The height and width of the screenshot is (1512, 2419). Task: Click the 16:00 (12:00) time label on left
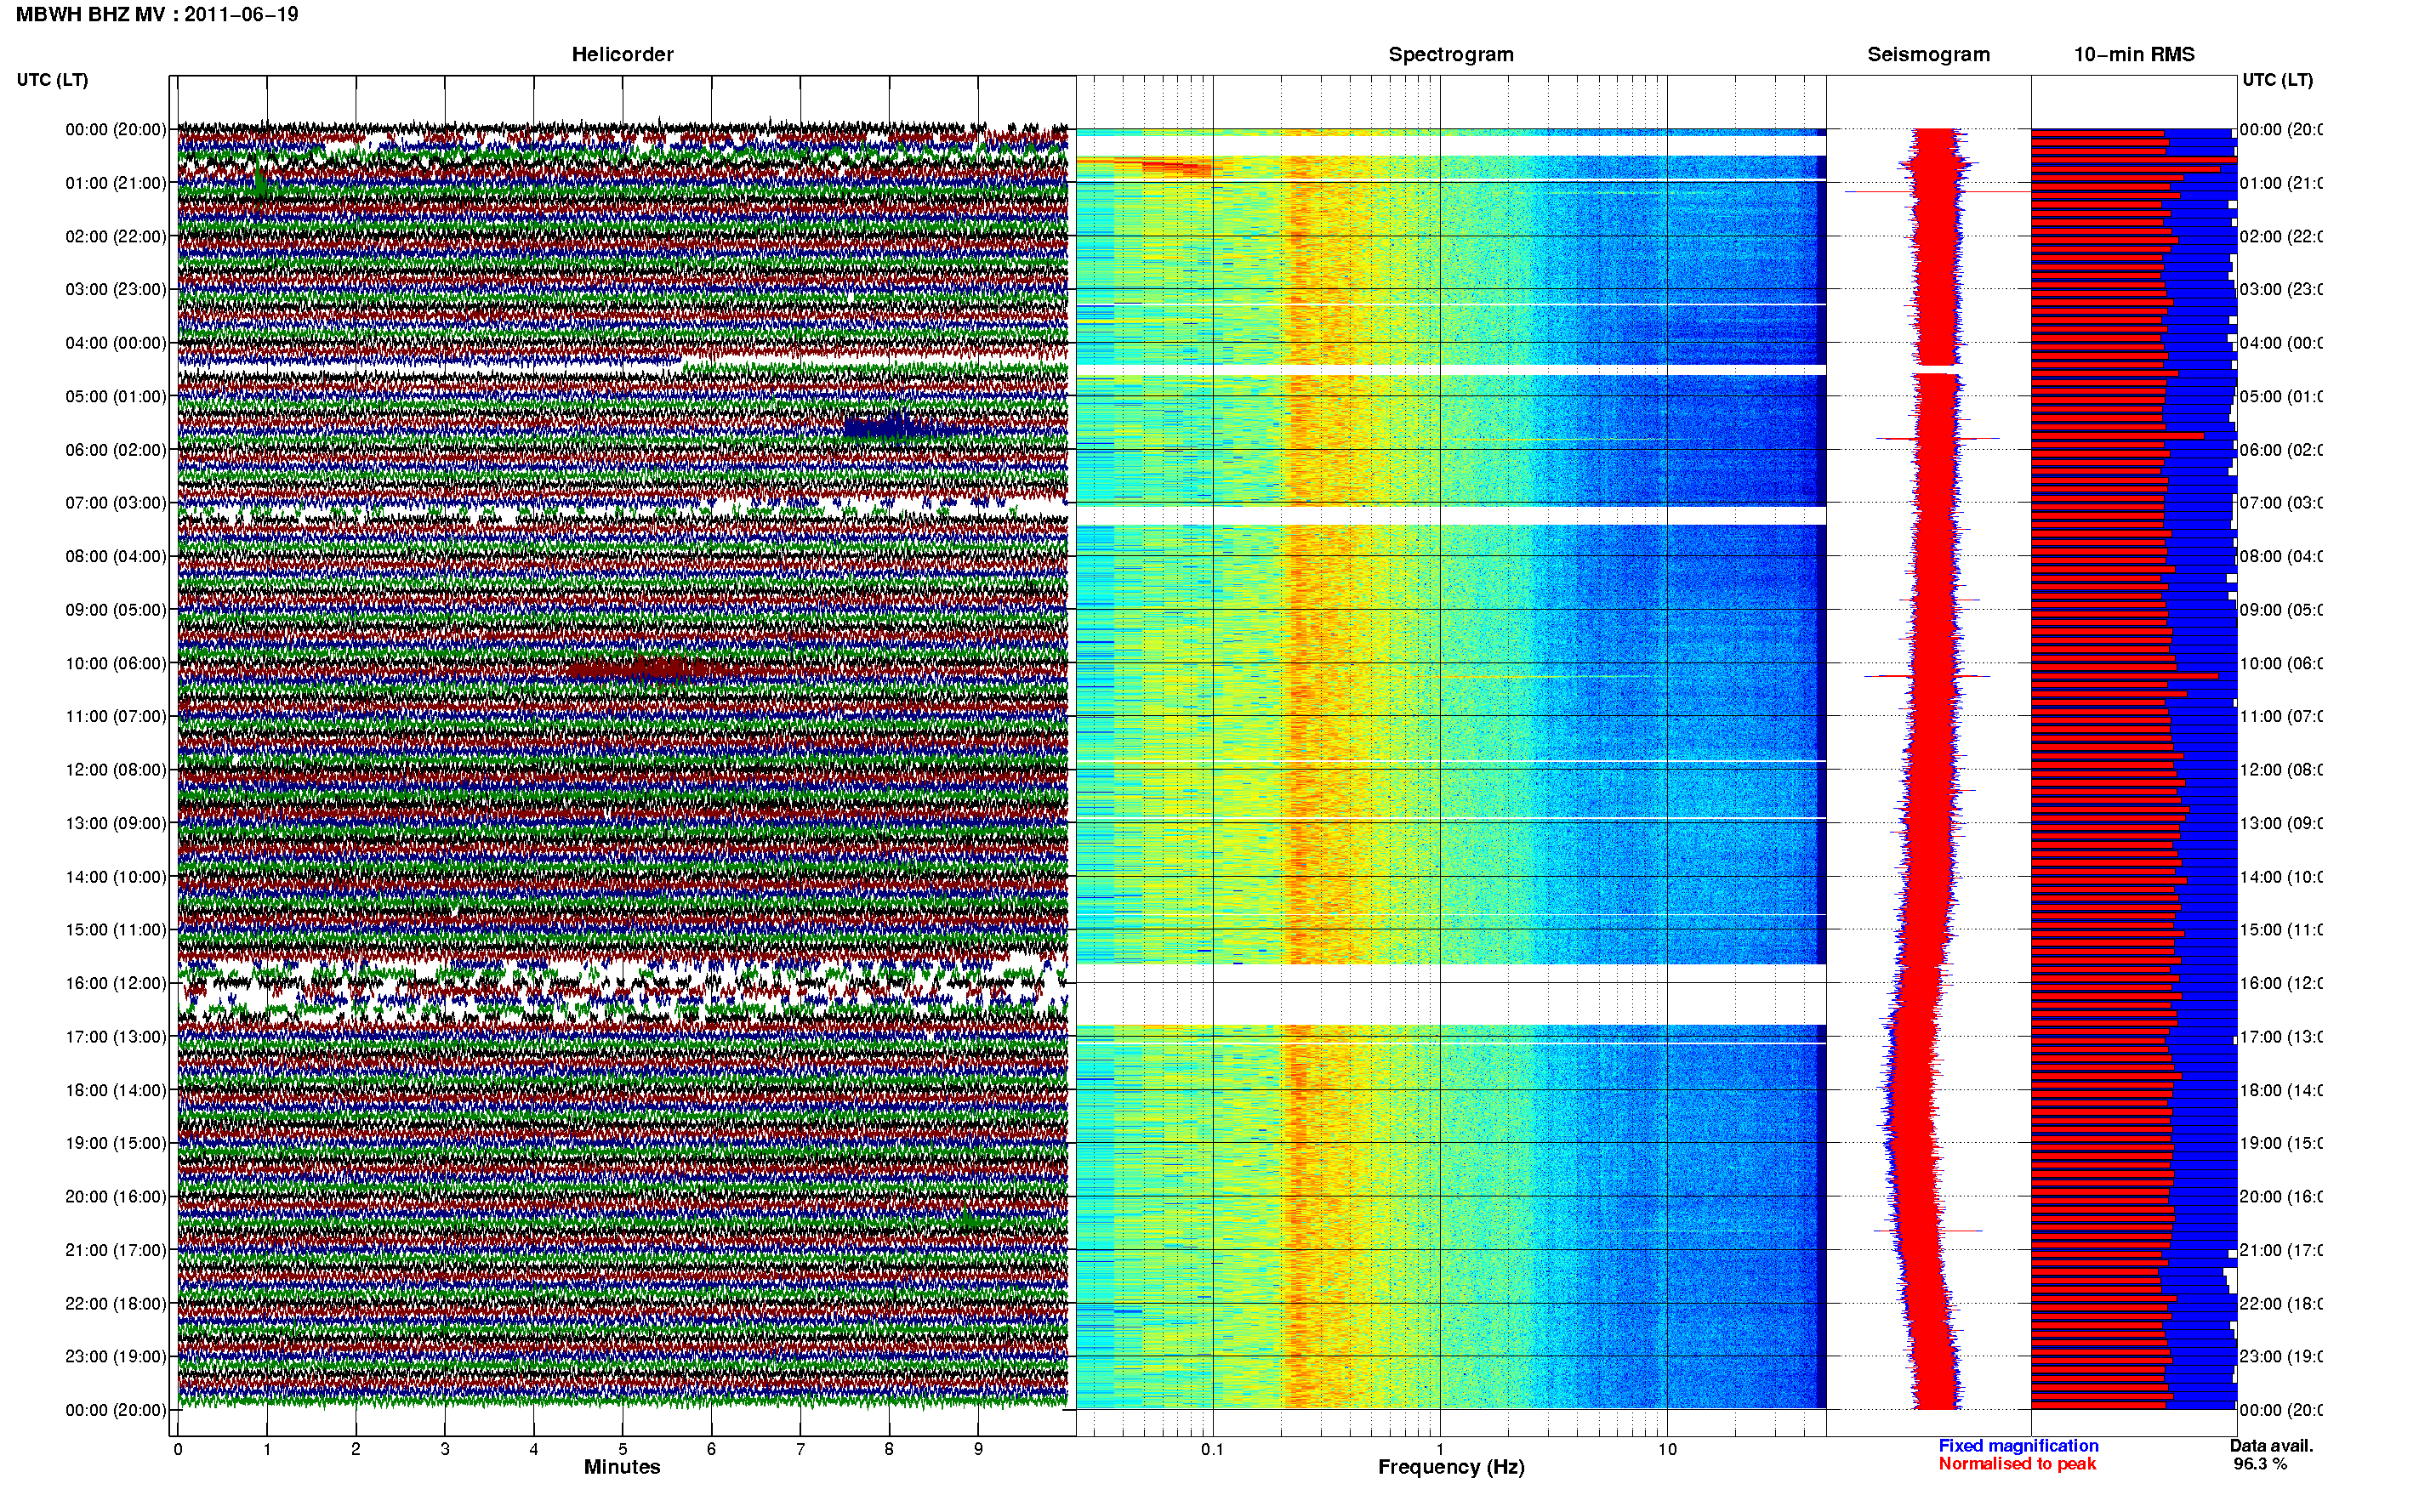click(x=116, y=983)
